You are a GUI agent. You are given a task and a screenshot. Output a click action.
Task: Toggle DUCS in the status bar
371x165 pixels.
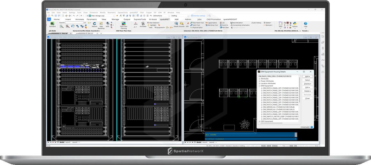pos(291,146)
